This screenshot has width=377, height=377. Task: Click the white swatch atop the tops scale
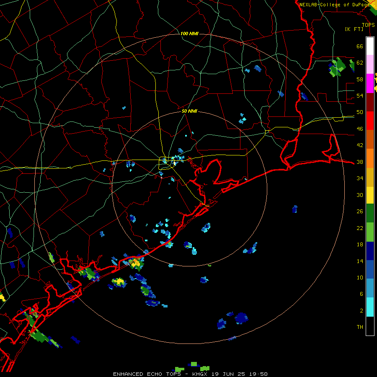tap(370, 46)
